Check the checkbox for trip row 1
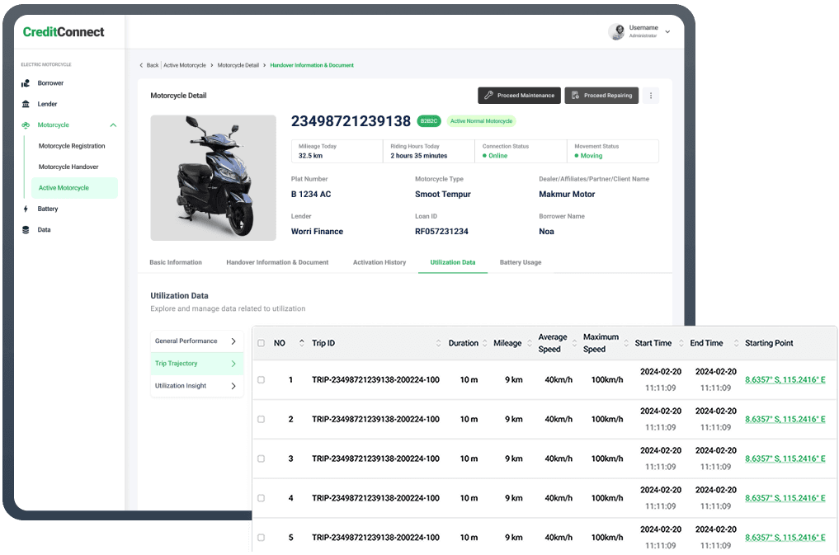This screenshot has height=555, width=839. click(x=261, y=380)
